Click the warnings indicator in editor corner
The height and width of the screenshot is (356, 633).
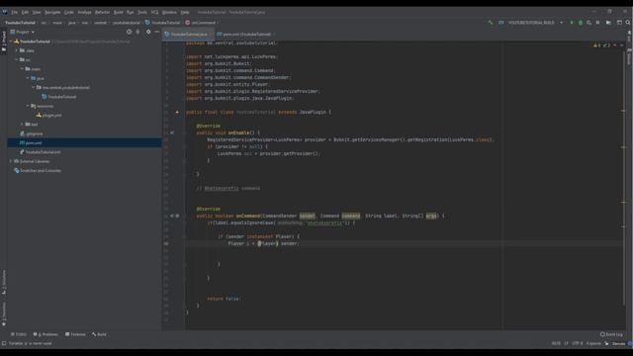pos(601,45)
